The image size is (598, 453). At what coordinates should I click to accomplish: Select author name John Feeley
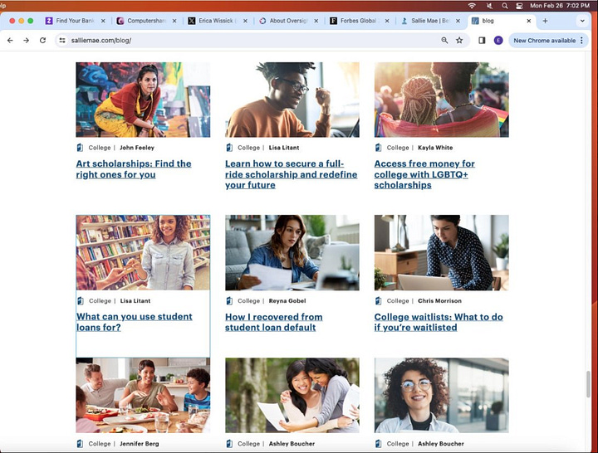[137, 148]
